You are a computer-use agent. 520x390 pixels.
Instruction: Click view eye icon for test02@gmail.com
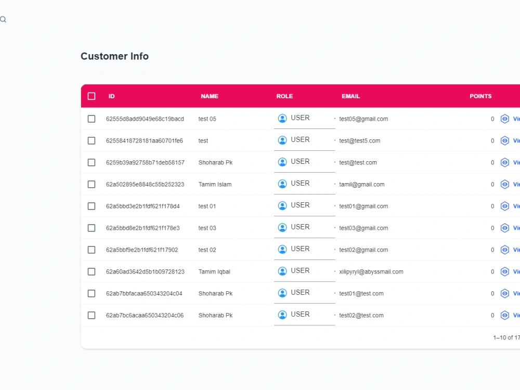(x=505, y=250)
